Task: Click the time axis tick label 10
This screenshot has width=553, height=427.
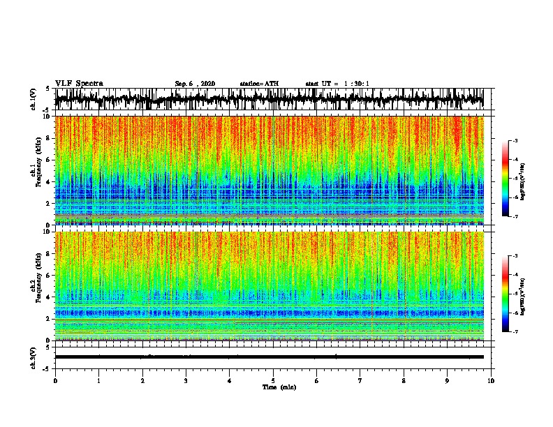Action: [x=491, y=381]
